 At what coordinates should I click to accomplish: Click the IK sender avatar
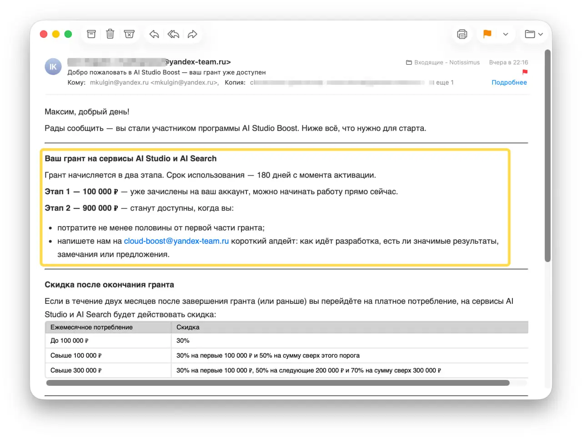point(53,67)
